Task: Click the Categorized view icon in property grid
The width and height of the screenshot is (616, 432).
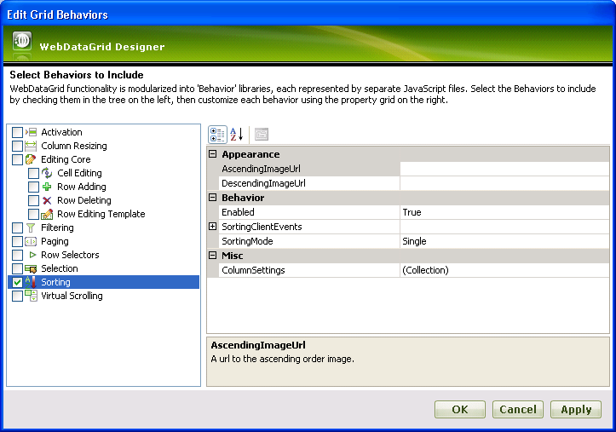Action: pos(217,134)
